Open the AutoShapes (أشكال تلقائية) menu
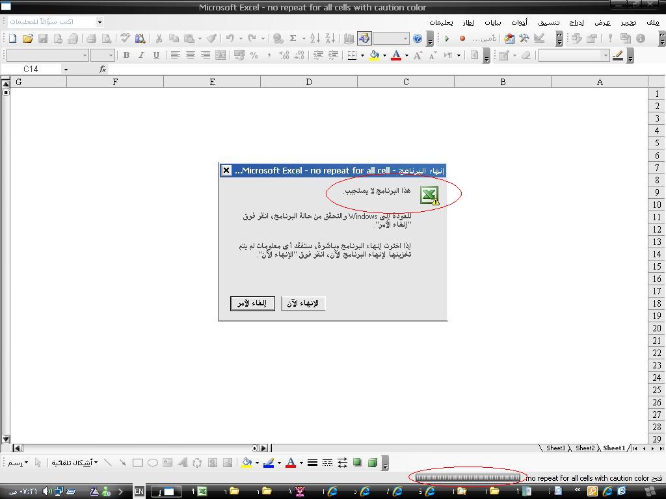This screenshot has width=666, height=499. click(75, 463)
